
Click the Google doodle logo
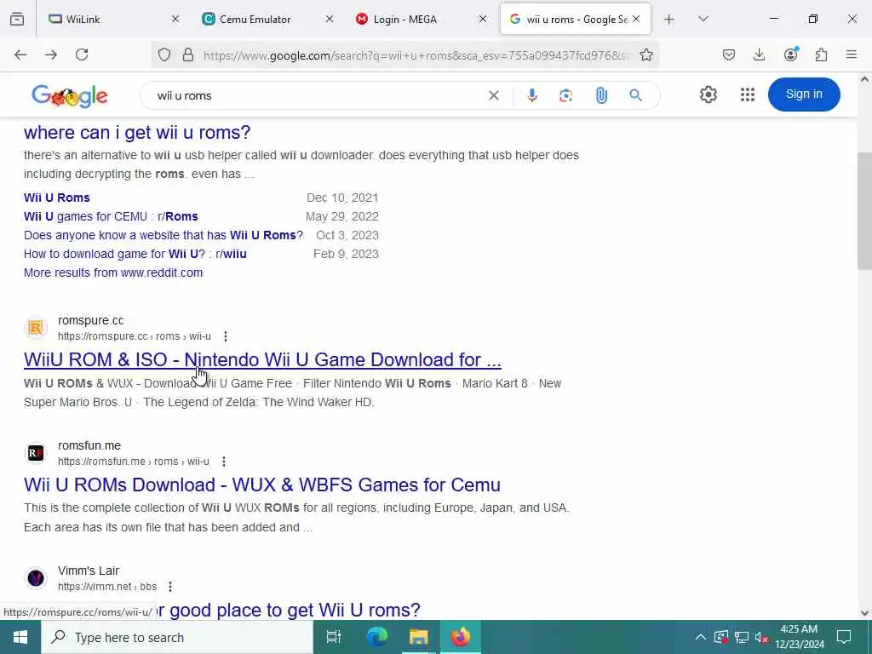pyautogui.click(x=70, y=95)
